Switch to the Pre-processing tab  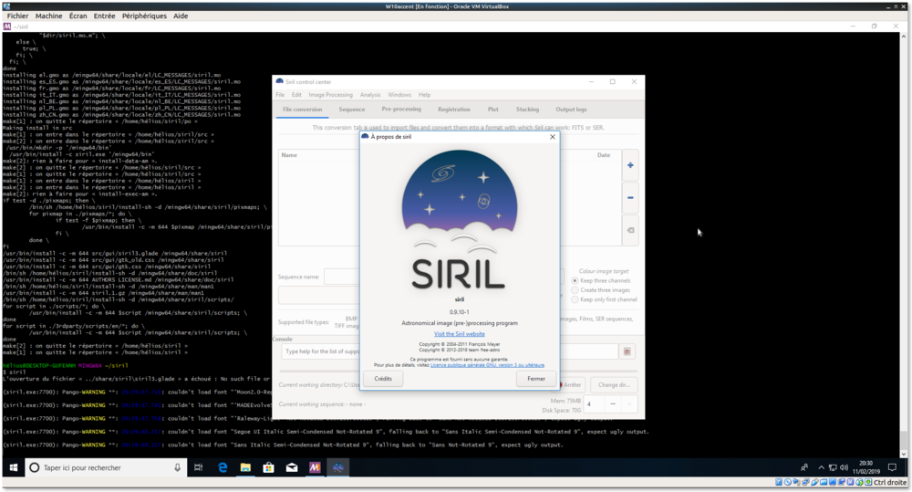click(401, 110)
